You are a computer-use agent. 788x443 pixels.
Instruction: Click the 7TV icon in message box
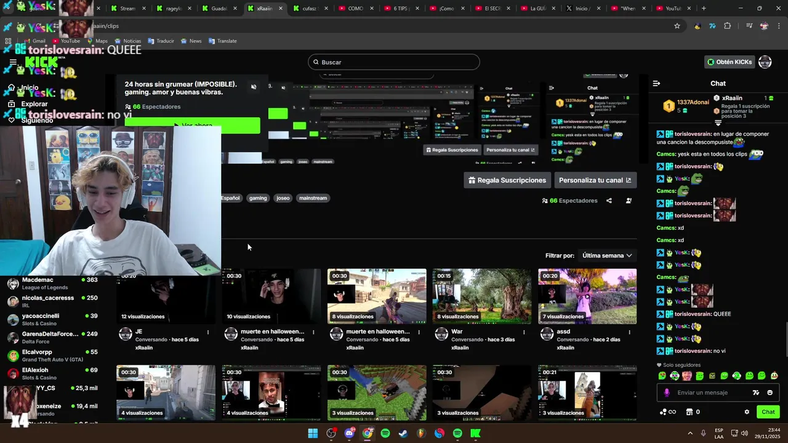pos(756,393)
